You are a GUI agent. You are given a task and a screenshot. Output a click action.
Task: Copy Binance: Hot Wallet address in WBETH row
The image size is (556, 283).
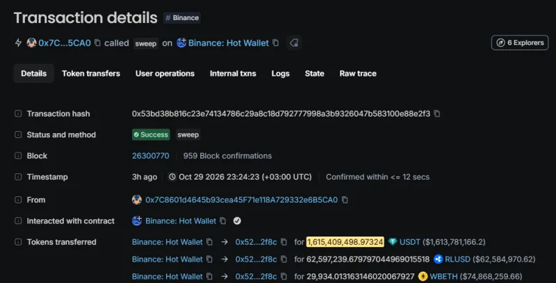click(x=210, y=276)
